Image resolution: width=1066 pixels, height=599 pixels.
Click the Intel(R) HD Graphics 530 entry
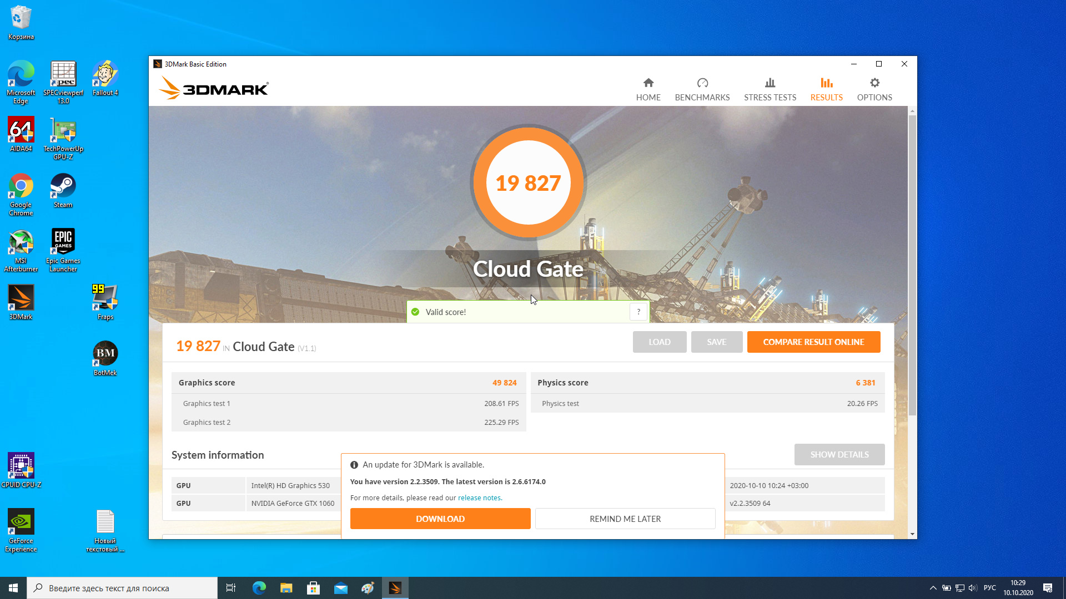(290, 485)
